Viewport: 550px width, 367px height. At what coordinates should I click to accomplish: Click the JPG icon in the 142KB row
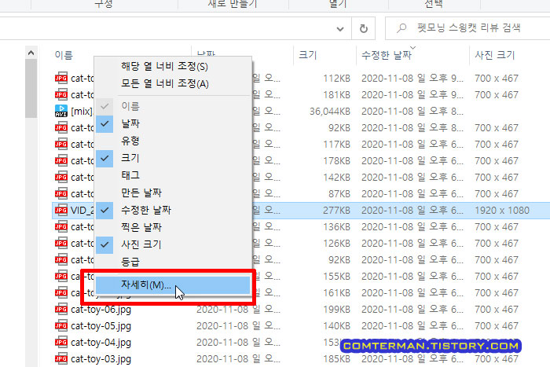tap(61, 177)
